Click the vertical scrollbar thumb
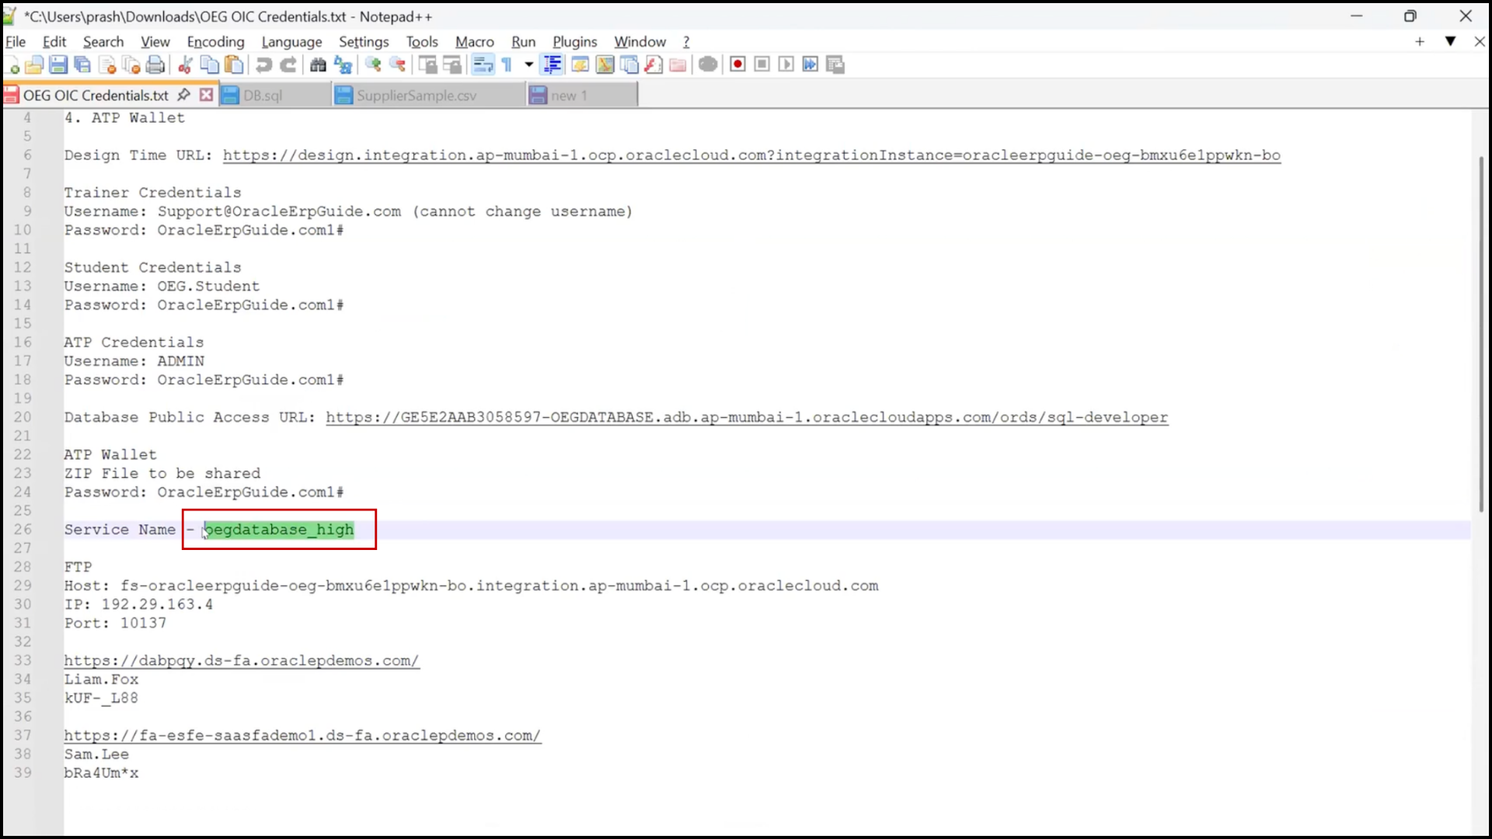Image resolution: width=1492 pixels, height=839 pixels. (x=1481, y=334)
